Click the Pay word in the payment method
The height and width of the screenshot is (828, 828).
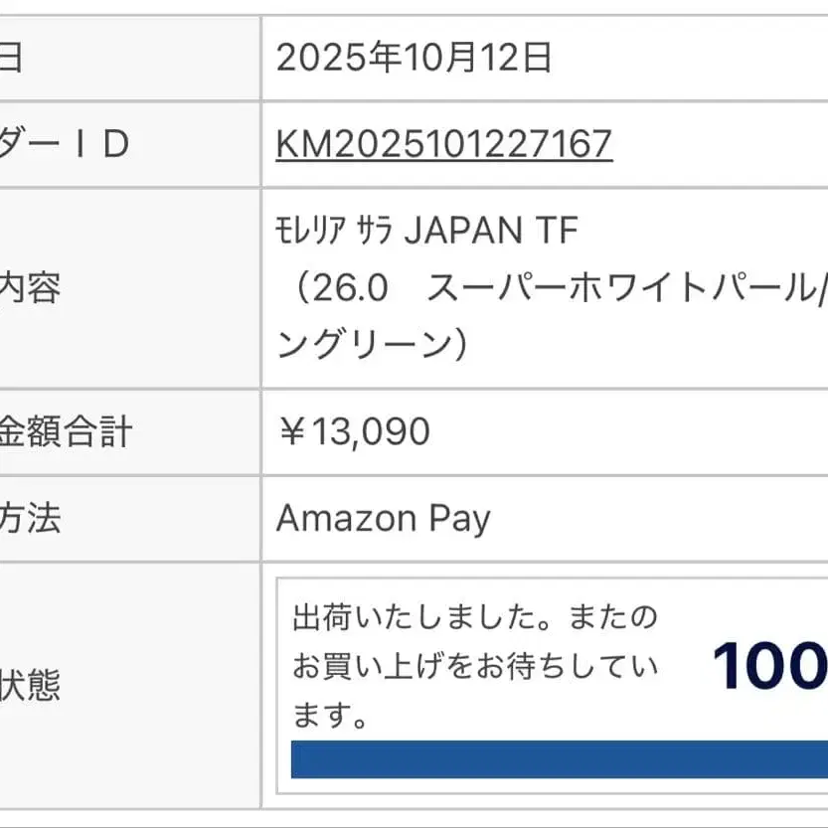459,518
